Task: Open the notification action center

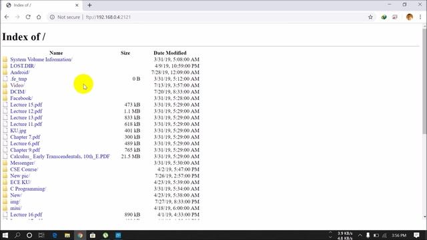Action: click(416, 235)
